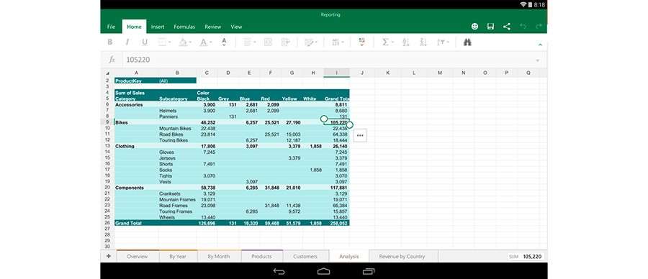Click the save icon
Screen dimensions: 648x279
pos(490,27)
